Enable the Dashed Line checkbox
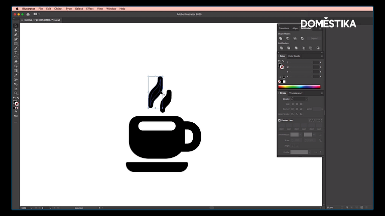This screenshot has width=385, height=216. [280, 120]
